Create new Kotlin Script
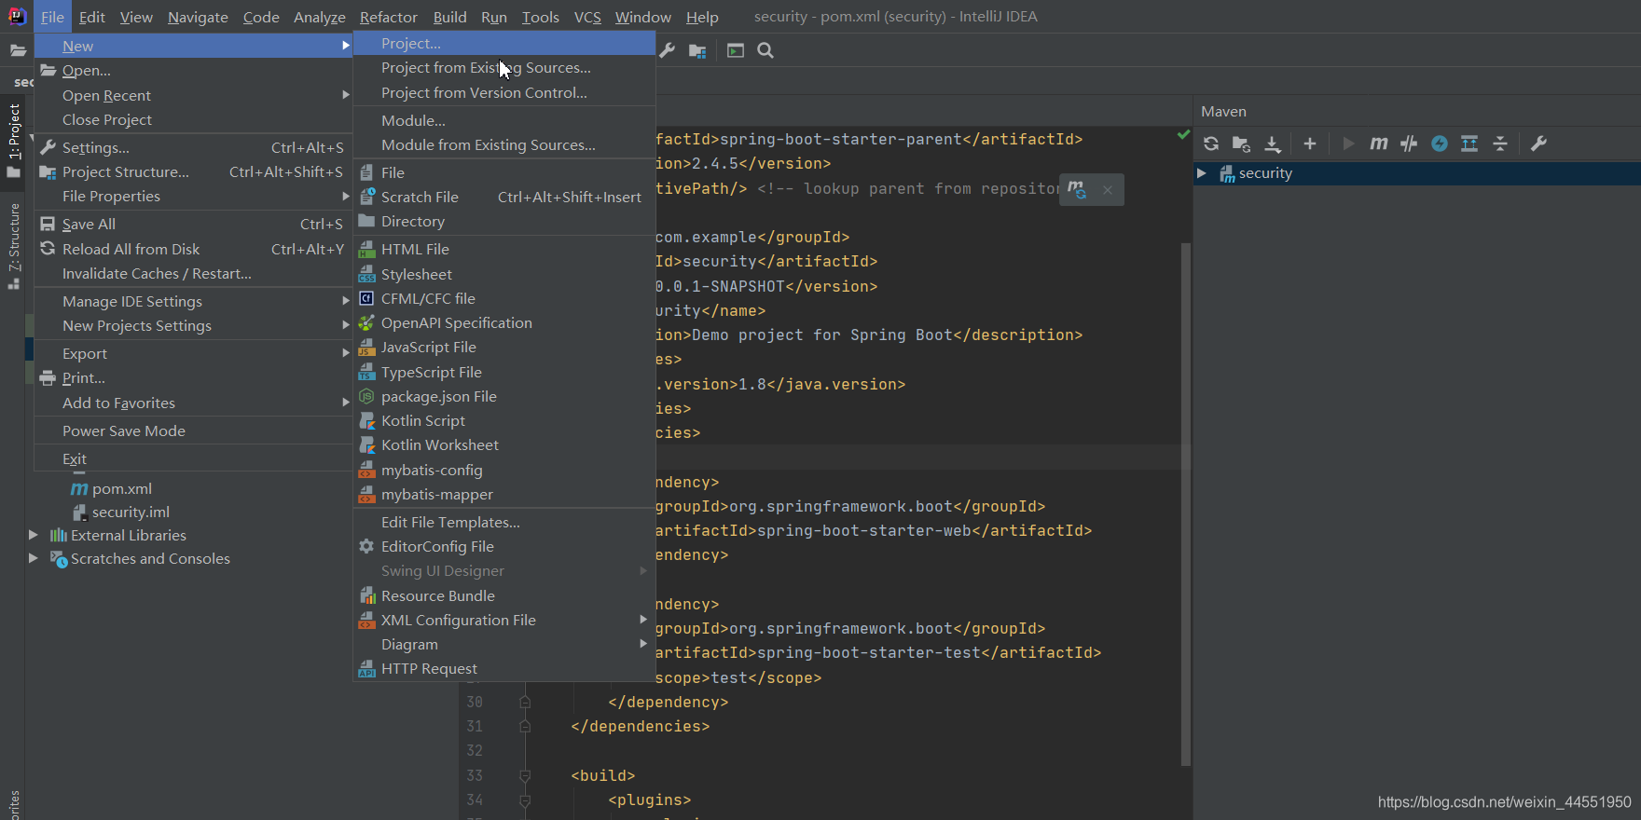The width and height of the screenshot is (1641, 820). click(503, 420)
